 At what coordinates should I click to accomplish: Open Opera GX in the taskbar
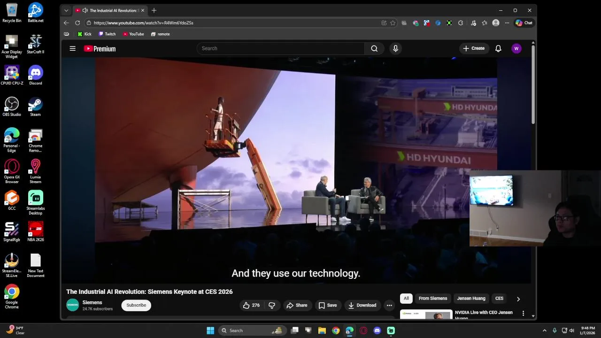pos(363,330)
